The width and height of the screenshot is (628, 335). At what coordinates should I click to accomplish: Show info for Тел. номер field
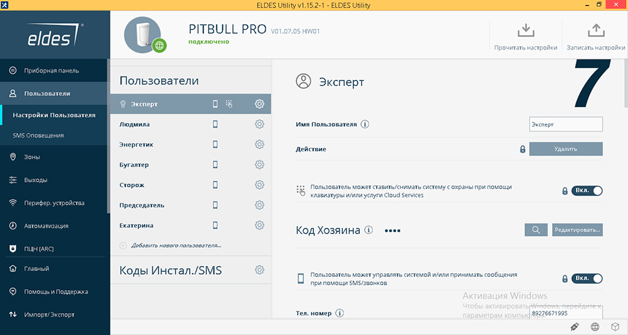339,313
